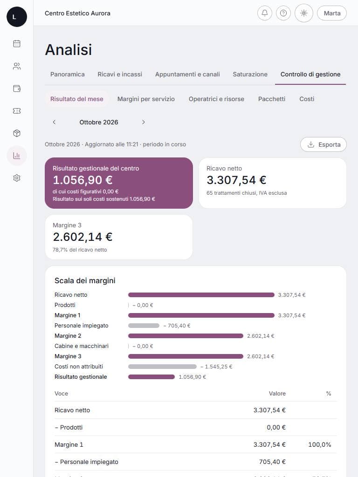Click the Valore column header
Screen dimensions: 358x477
277,394
